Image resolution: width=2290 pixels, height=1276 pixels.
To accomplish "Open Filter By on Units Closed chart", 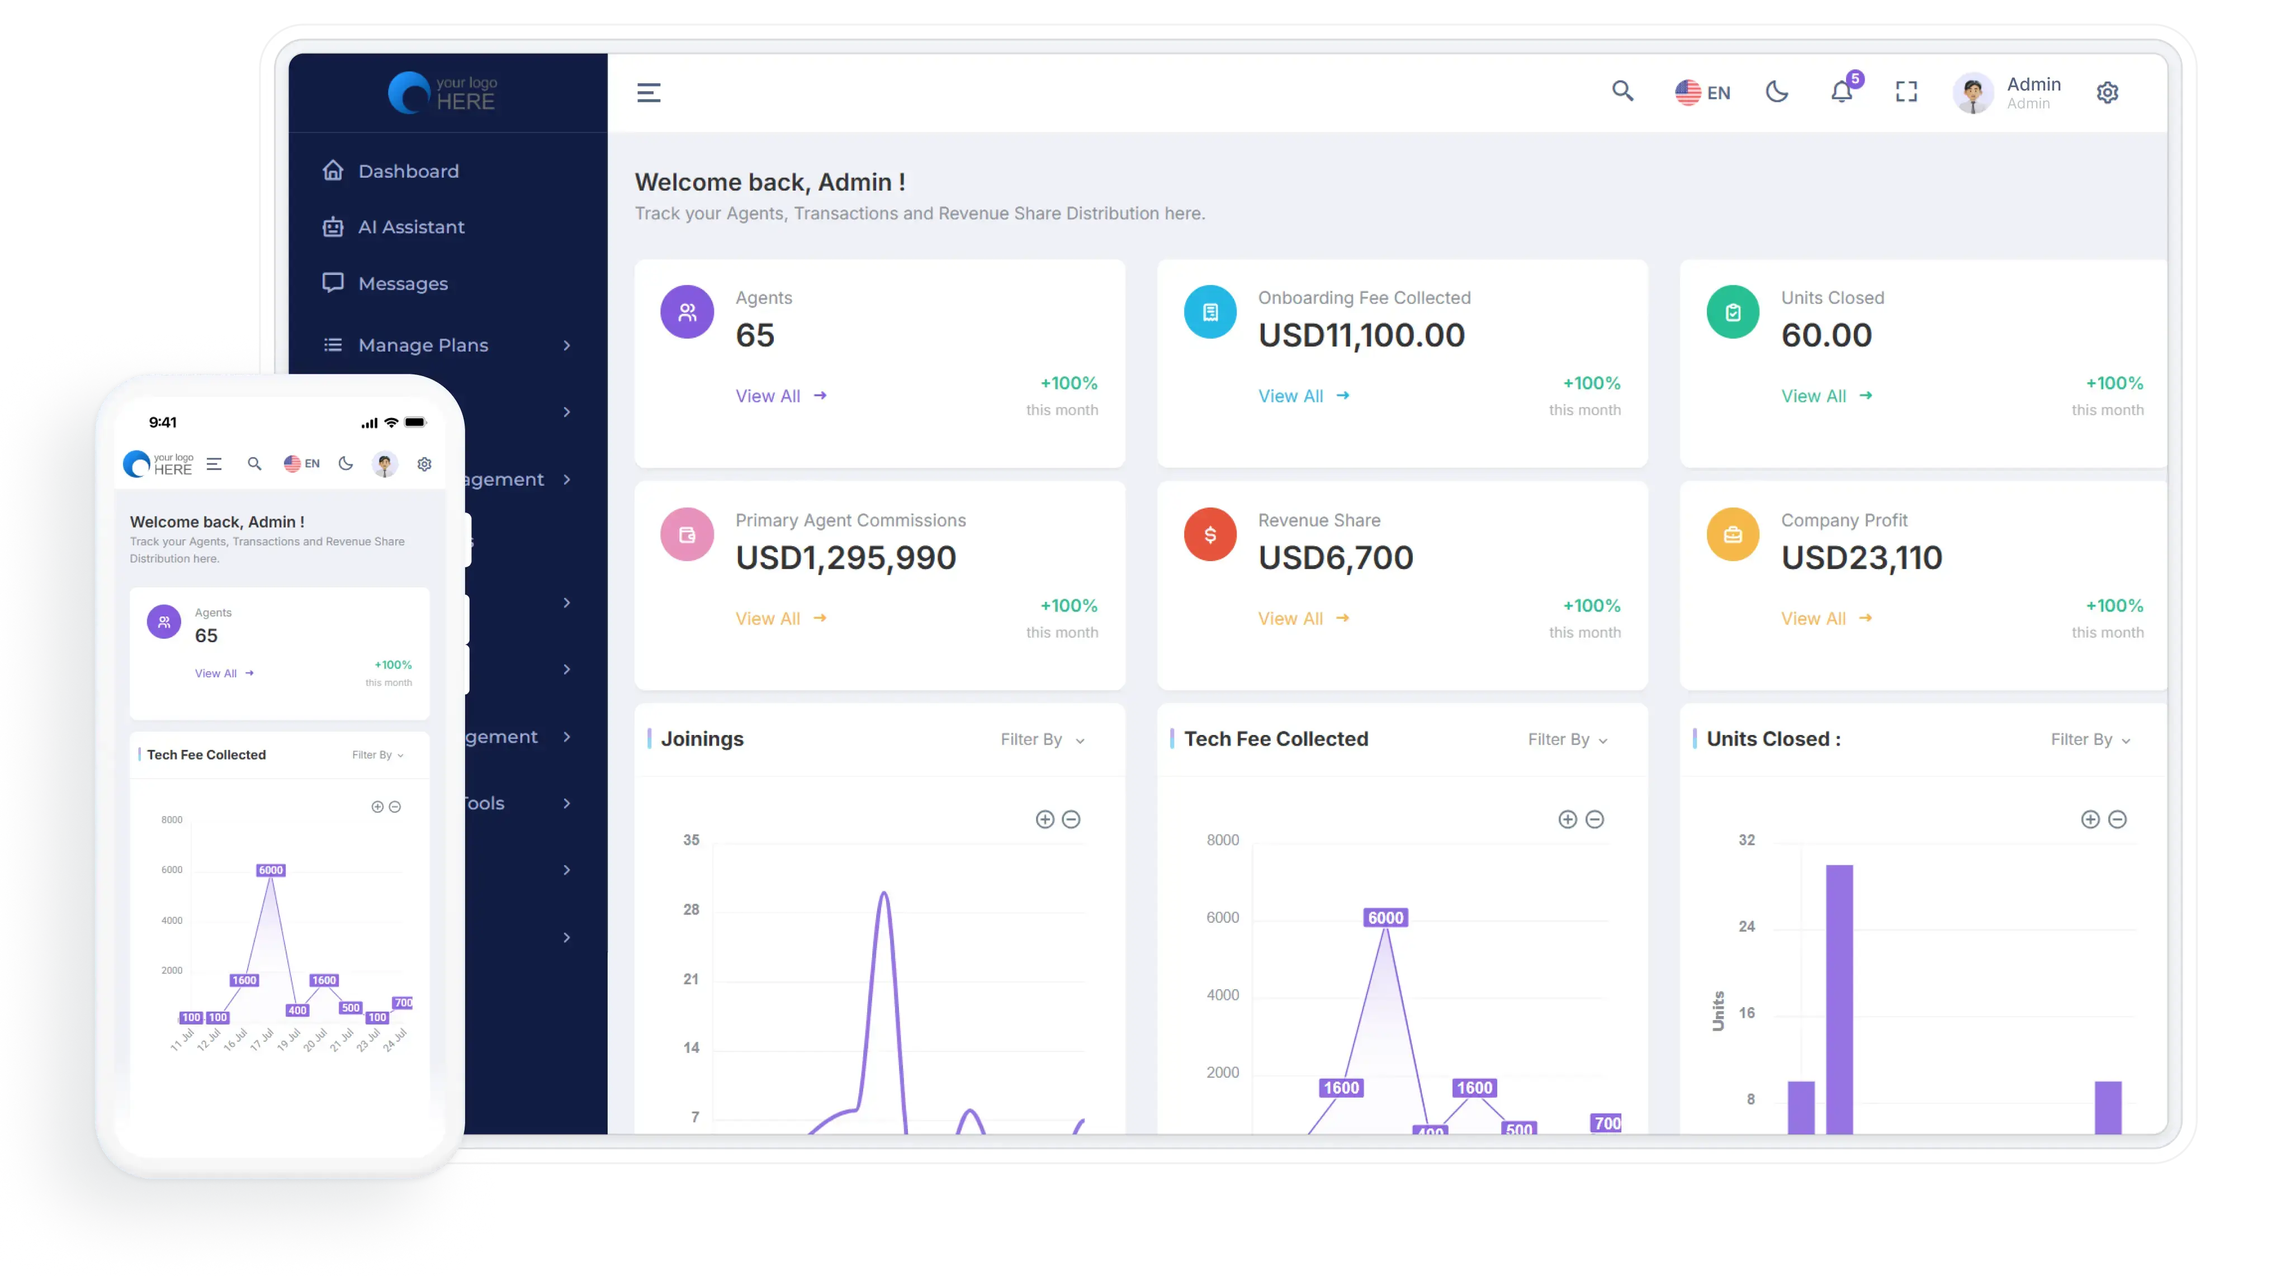I will click(x=2090, y=739).
